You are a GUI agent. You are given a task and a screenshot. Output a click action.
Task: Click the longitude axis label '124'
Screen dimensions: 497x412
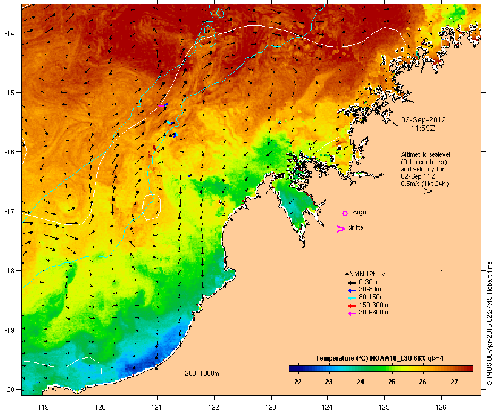pos(327,407)
